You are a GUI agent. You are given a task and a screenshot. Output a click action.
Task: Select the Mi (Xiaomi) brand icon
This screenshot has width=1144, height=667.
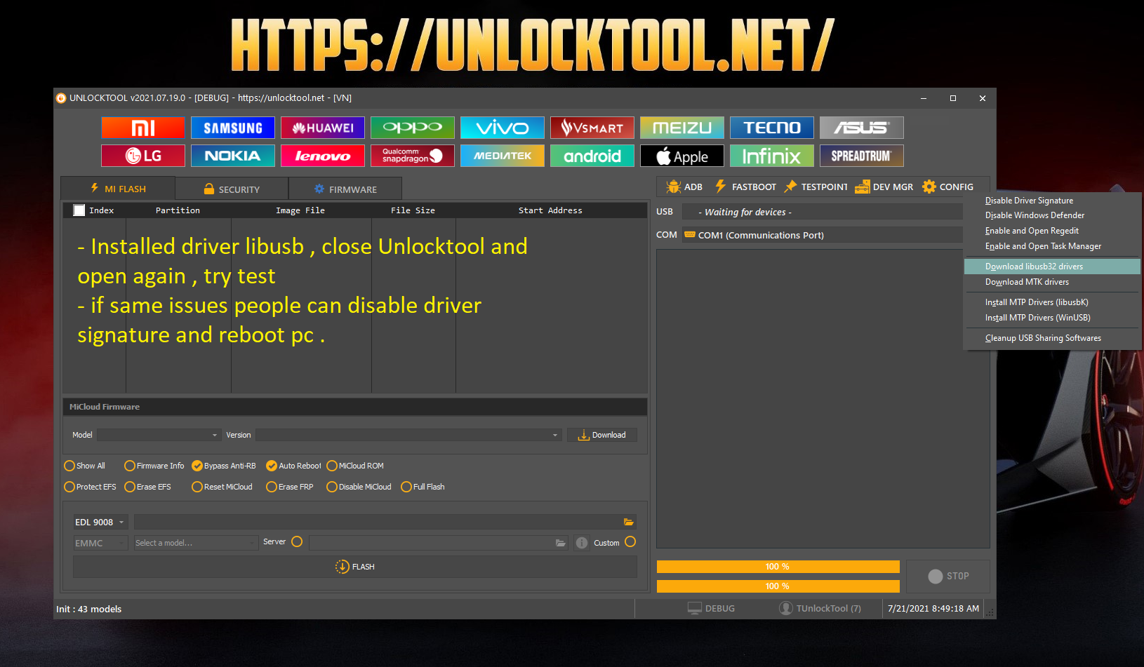pyautogui.click(x=143, y=128)
